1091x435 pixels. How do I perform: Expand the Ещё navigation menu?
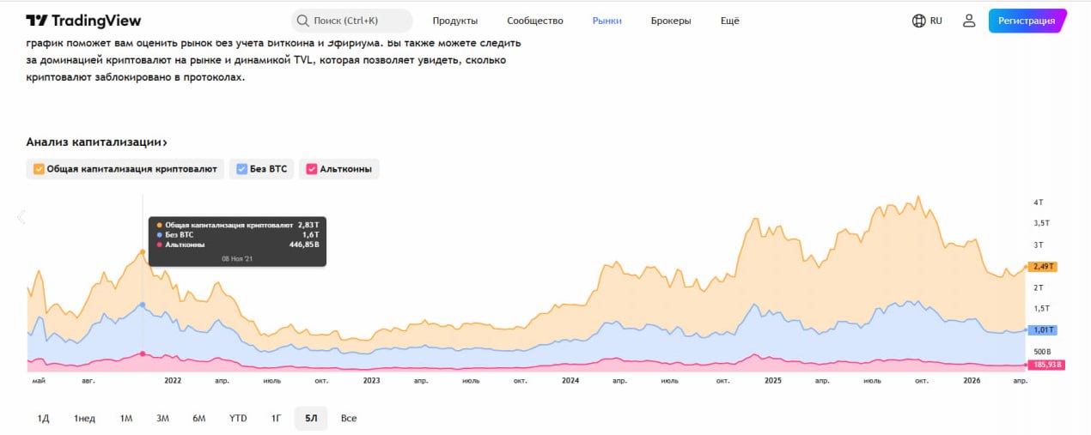728,21
